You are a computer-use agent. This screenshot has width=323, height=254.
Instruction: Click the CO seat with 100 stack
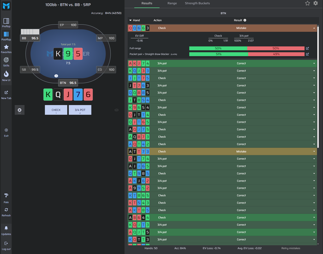click(106, 70)
